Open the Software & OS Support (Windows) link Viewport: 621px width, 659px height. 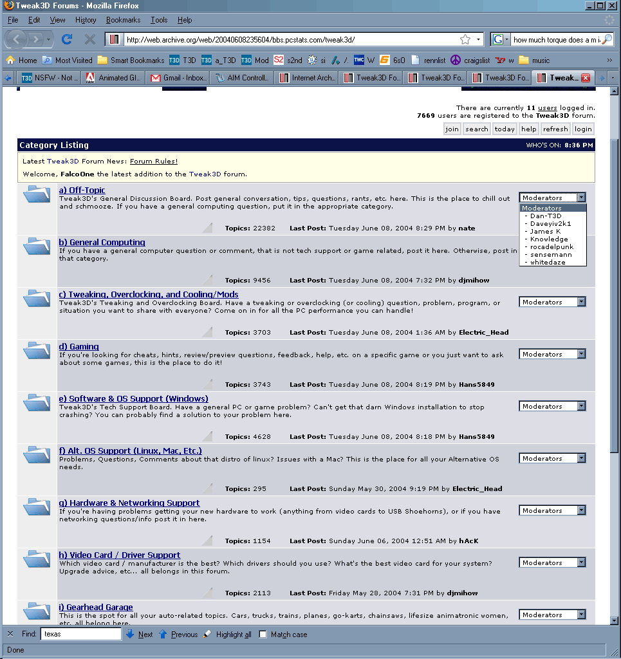tap(134, 398)
